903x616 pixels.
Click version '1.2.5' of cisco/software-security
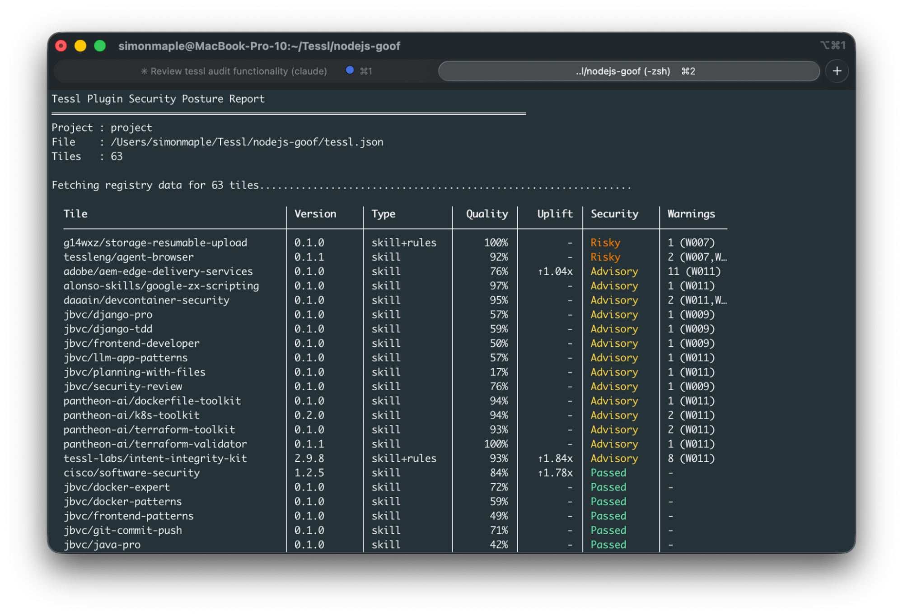(x=309, y=473)
